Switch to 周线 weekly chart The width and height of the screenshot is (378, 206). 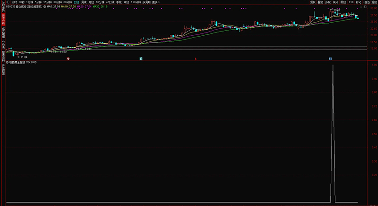click(84, 2)
